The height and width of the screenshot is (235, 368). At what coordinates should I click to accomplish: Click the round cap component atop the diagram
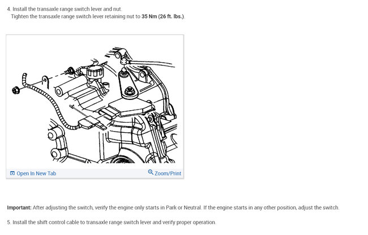(95, 71)
